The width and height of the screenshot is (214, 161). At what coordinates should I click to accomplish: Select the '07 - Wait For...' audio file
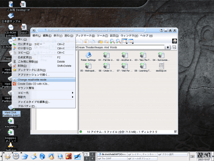point(124,67)
